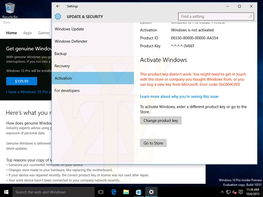263x197 pixels.
Task: Open the Backup settings section
Action: point(60,53)
